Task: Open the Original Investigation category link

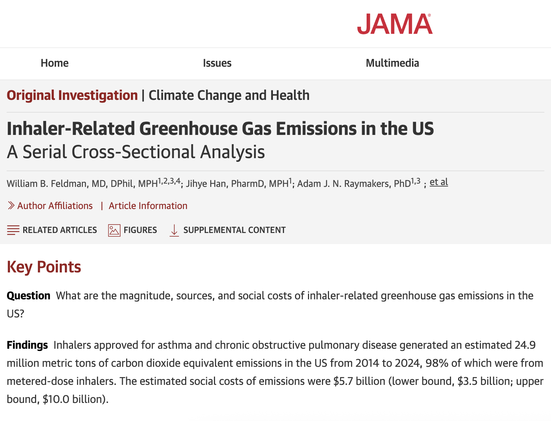Action: (72, 95)
